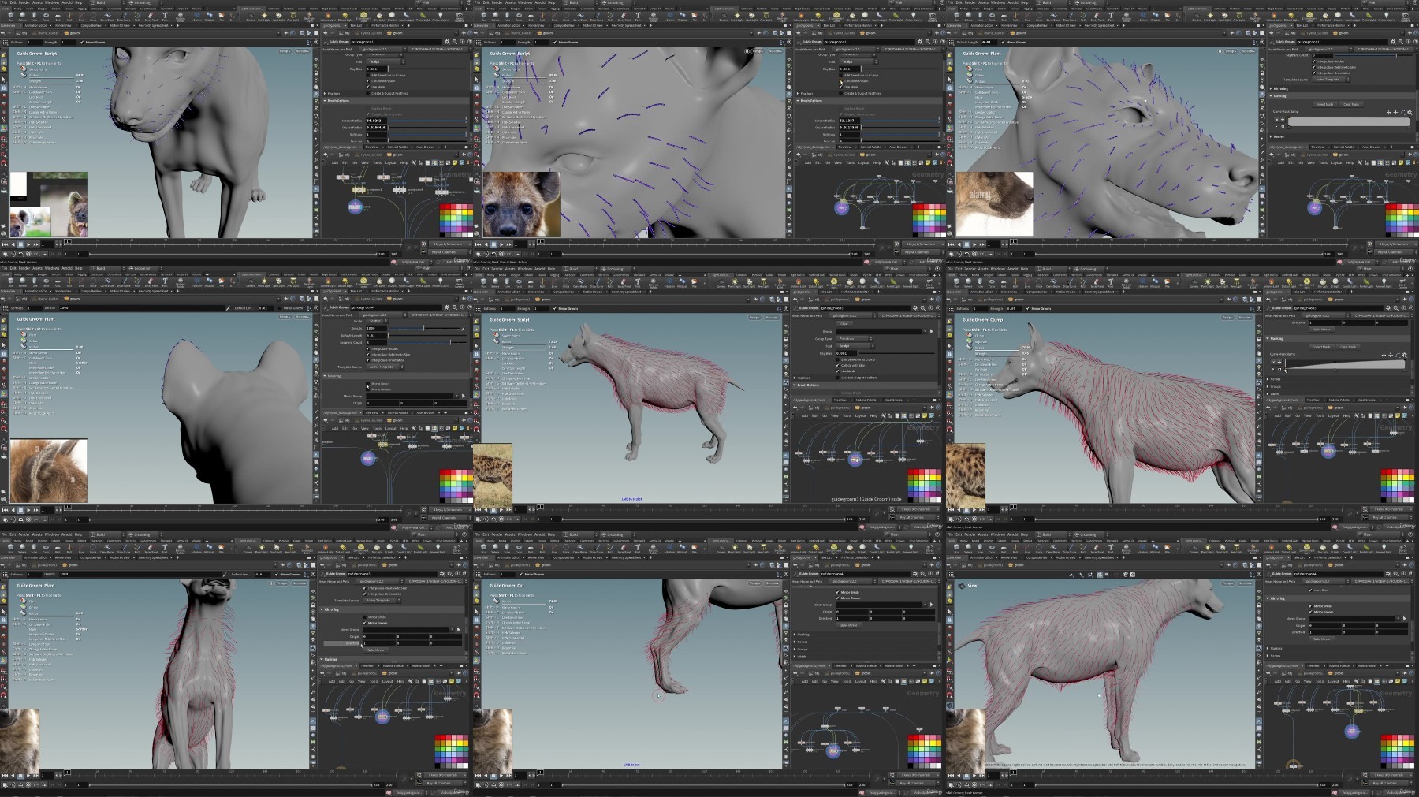Viewport: 1419px width, 797px height.
Task: Jump to first frame in top-right window timeline
Action: coord(951,244)
